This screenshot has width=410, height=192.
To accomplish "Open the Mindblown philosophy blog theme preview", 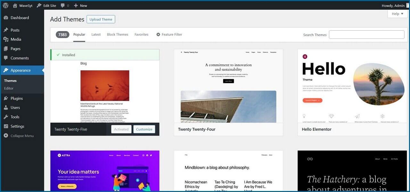I will 228,171.
